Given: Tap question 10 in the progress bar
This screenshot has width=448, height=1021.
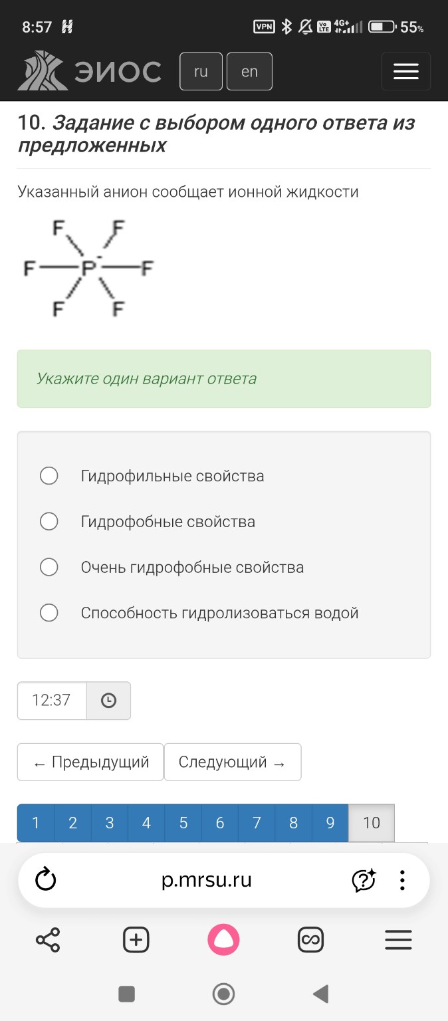Looking at the screenshot, I should point(371,822).
